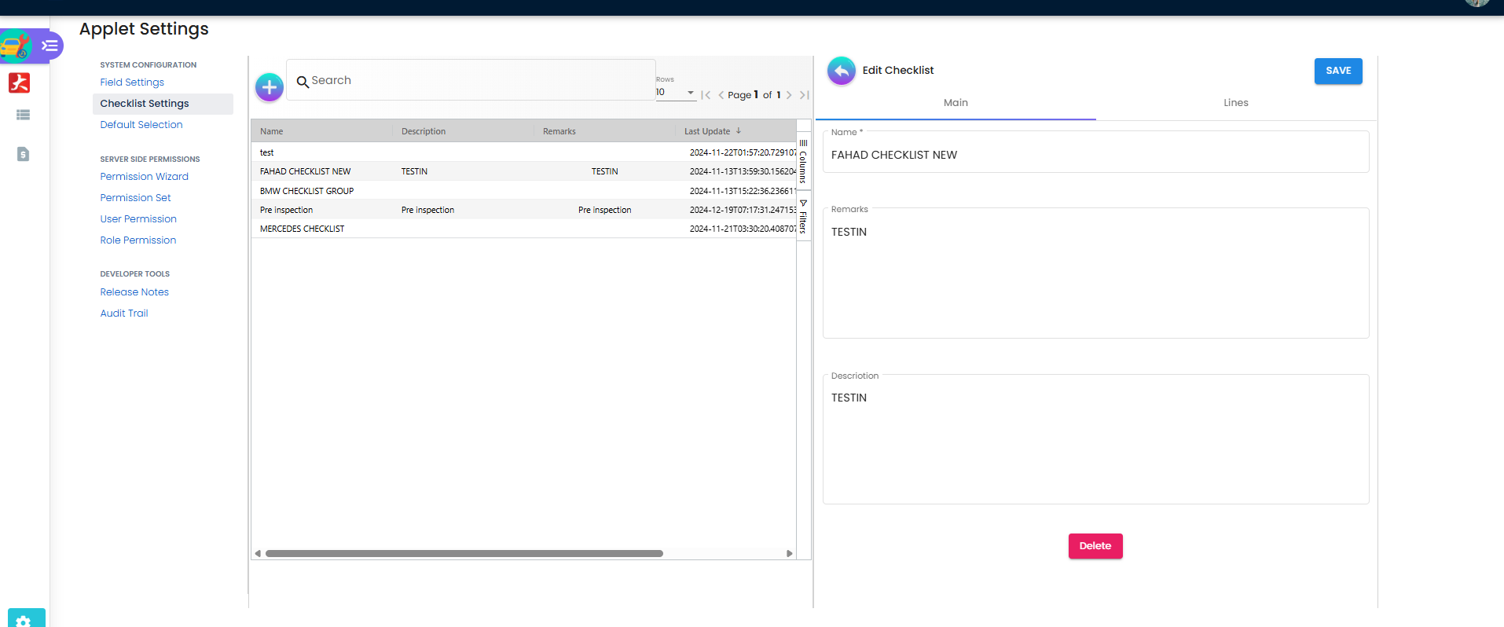This screenshot has width=1504, height=627.
Task: Open Permission Set
Action: pyautogui.click(x=135, y=198)
